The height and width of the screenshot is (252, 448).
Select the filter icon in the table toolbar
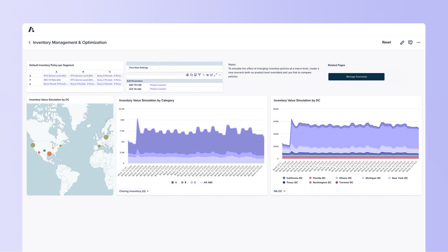pos(199,75)
